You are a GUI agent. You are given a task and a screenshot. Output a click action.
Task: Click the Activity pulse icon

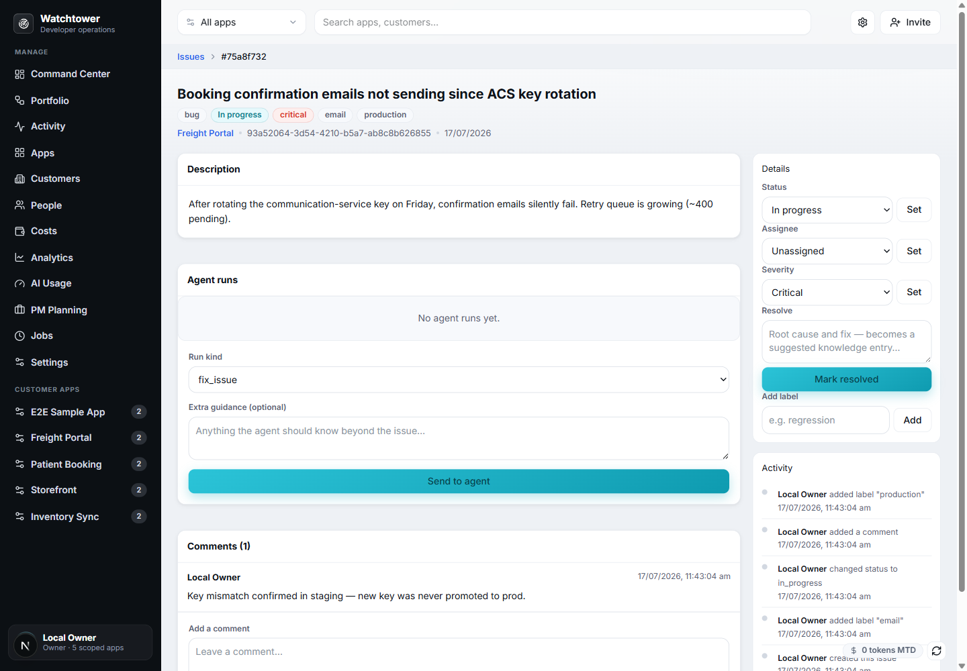tap(19, 126)
